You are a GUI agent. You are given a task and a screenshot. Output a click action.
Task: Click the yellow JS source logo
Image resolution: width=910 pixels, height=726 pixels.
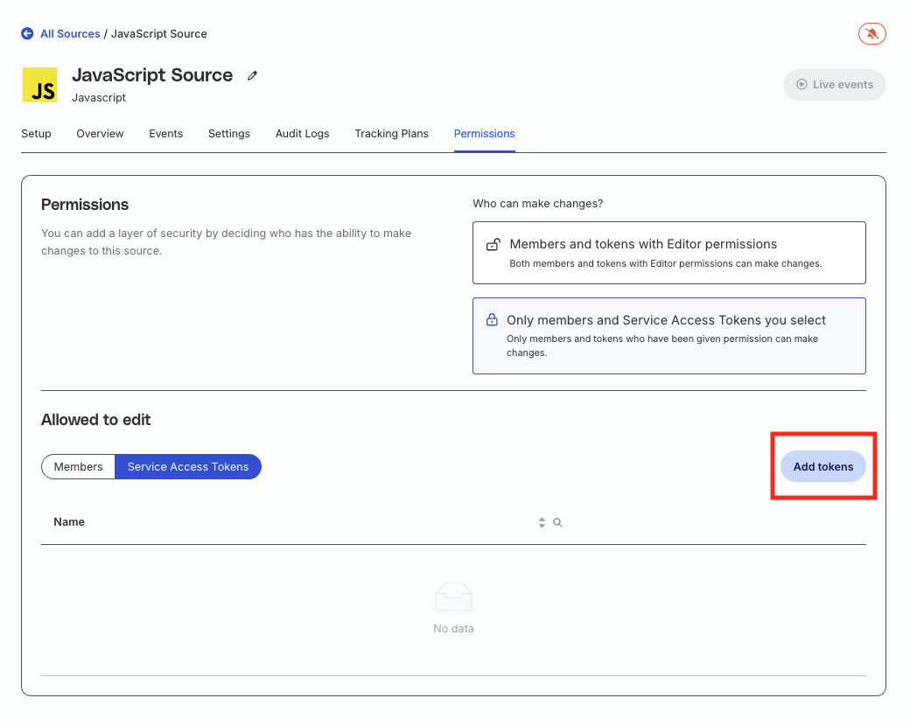[40, 85]
